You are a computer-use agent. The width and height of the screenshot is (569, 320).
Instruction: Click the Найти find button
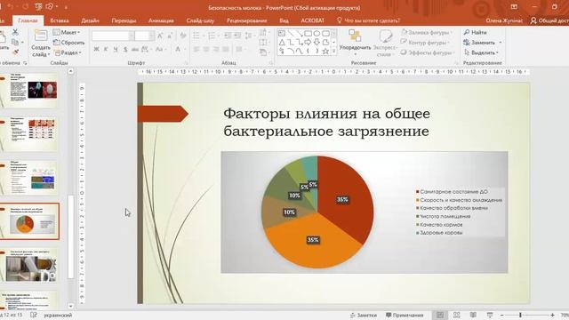click(x=476, y=32)
